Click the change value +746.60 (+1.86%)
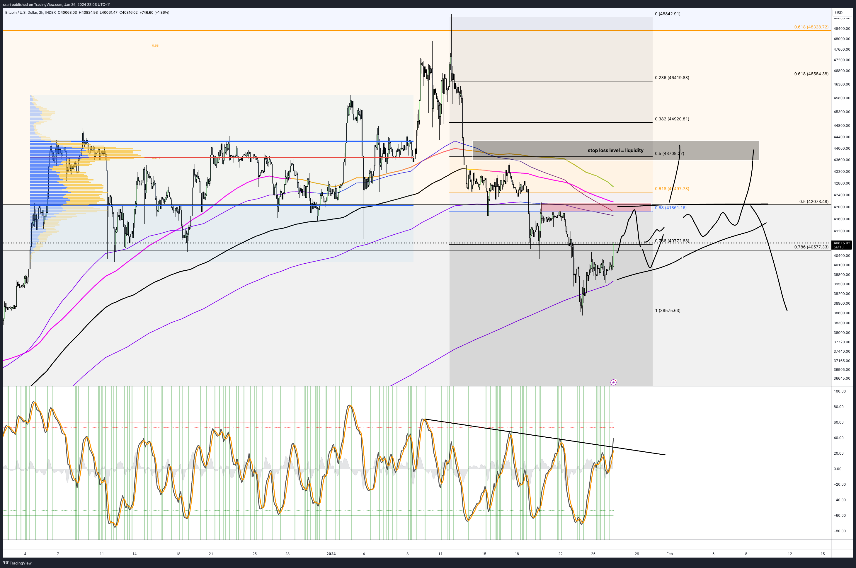This screenshot has height=568, width=856. [154, 12]
